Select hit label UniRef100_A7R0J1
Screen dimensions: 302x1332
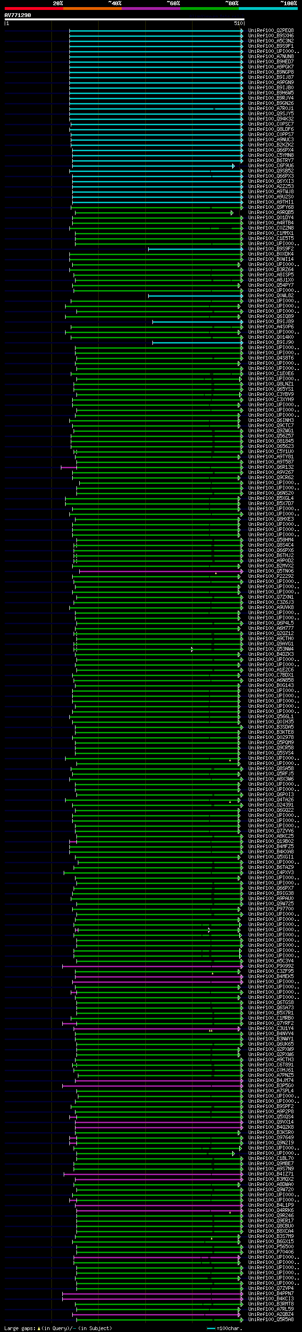click(x=271, y=109)
